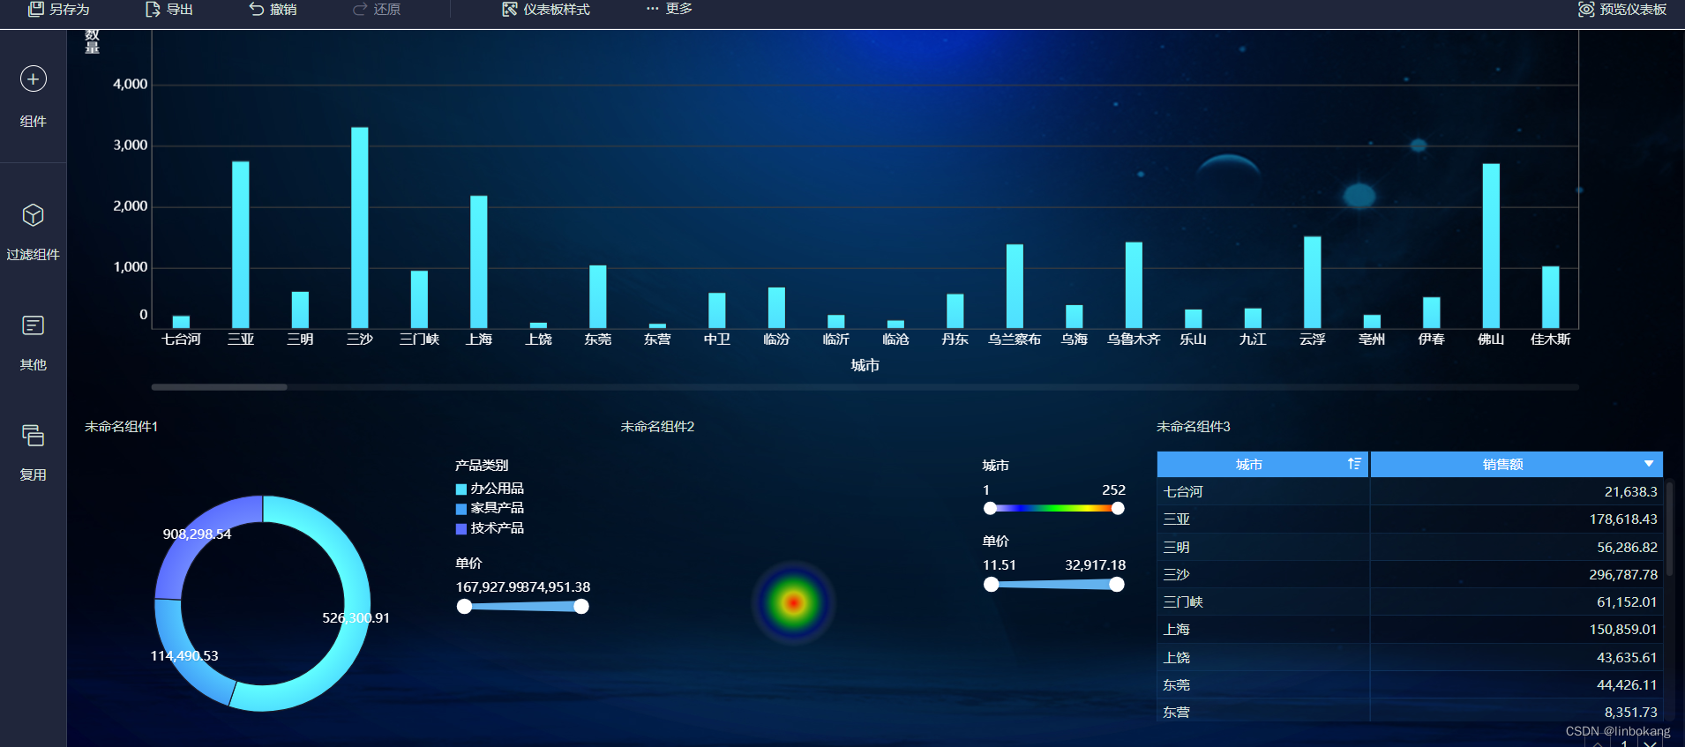Screen dimensions: 1685x747
Task: Click sales value 296,787.78
Action: (x=1623, y=575)
